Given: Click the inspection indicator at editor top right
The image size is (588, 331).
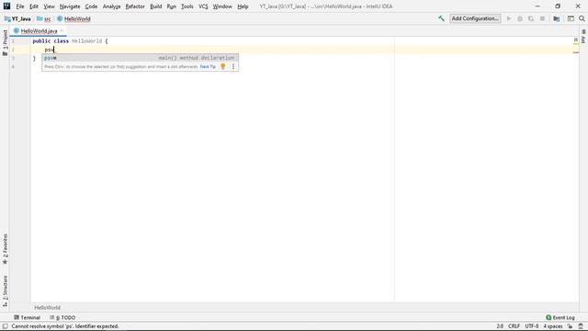Looking at the screenshot, I should (x=576, y=40).
